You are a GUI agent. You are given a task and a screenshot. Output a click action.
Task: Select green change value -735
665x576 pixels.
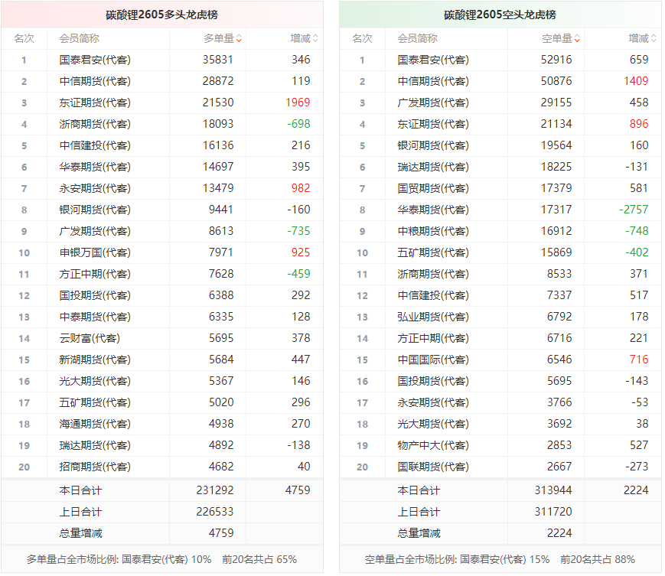(298, 231)
